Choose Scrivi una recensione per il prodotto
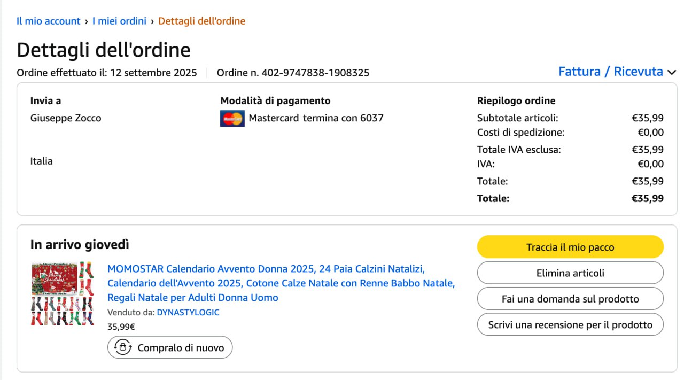Image resolution: width=684 pixels, height=380 pixels. tap(570, 325)
